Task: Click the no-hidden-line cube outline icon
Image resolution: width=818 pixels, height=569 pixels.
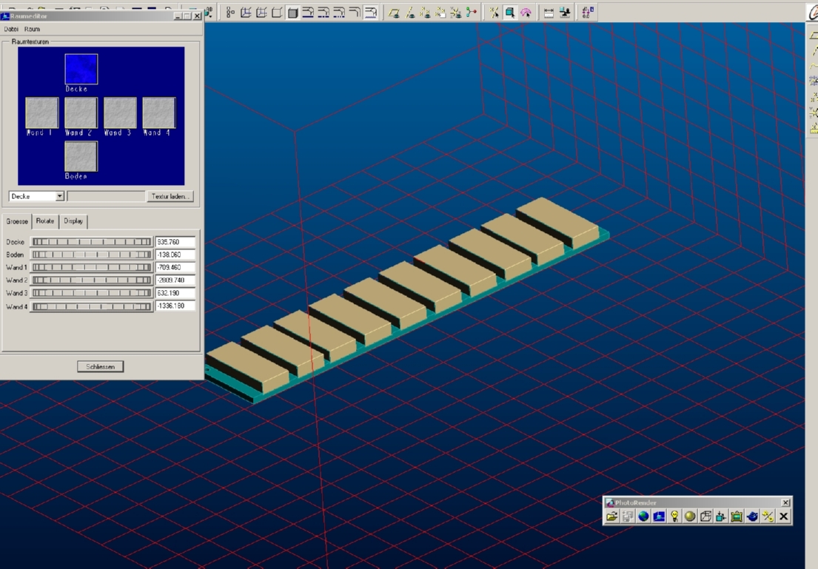Action: pyautogui.click(x=277, y=13)
